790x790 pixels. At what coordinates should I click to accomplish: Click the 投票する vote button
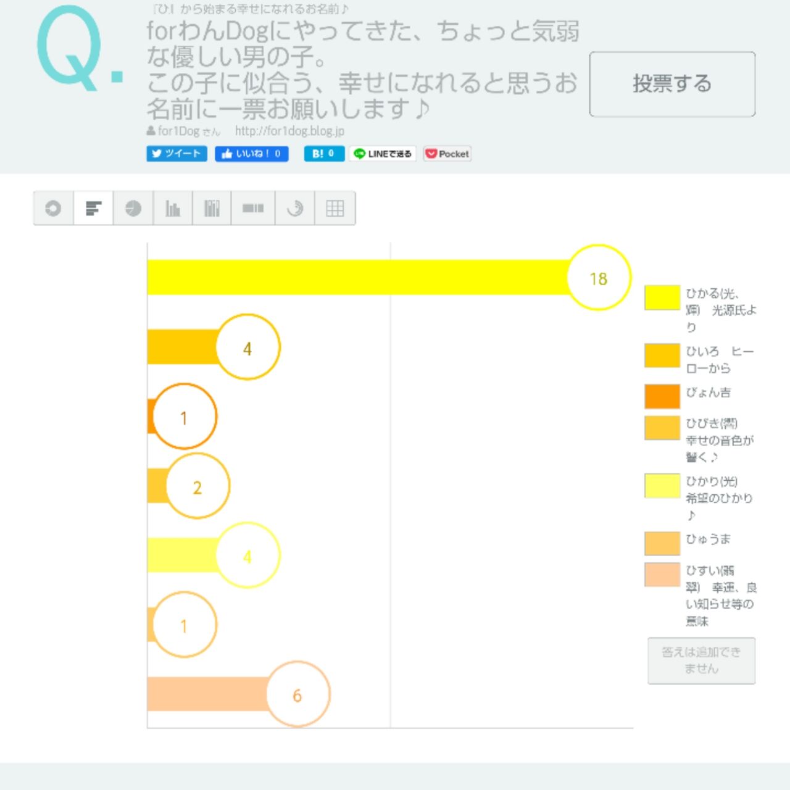[x=672, y=84]
